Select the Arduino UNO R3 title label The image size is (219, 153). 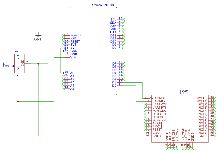pos(103,5)
